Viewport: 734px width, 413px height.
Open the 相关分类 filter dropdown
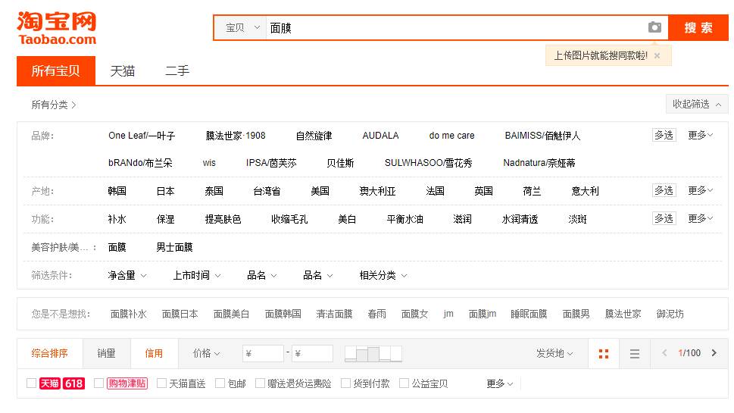[x=383, y=275]
